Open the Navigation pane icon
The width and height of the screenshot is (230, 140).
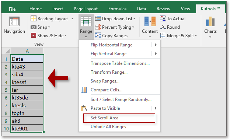tap(14, 21)
